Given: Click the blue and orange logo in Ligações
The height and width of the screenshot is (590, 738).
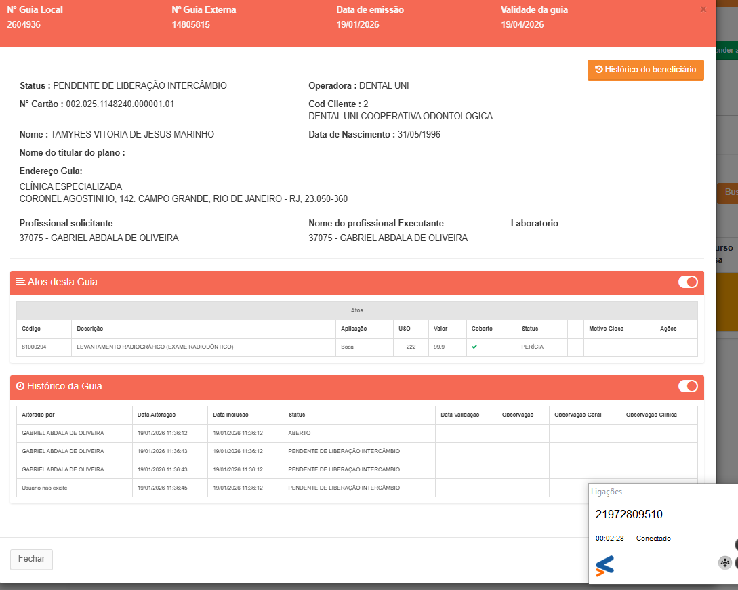Looking at the screenshot, I should click(604, 566).
